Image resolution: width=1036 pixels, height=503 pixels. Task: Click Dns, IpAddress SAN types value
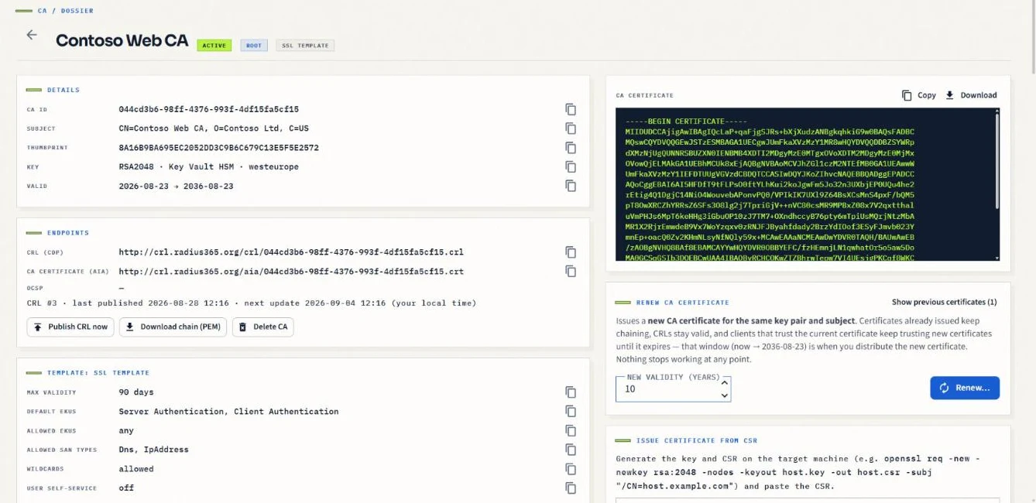tap(153, 450)
